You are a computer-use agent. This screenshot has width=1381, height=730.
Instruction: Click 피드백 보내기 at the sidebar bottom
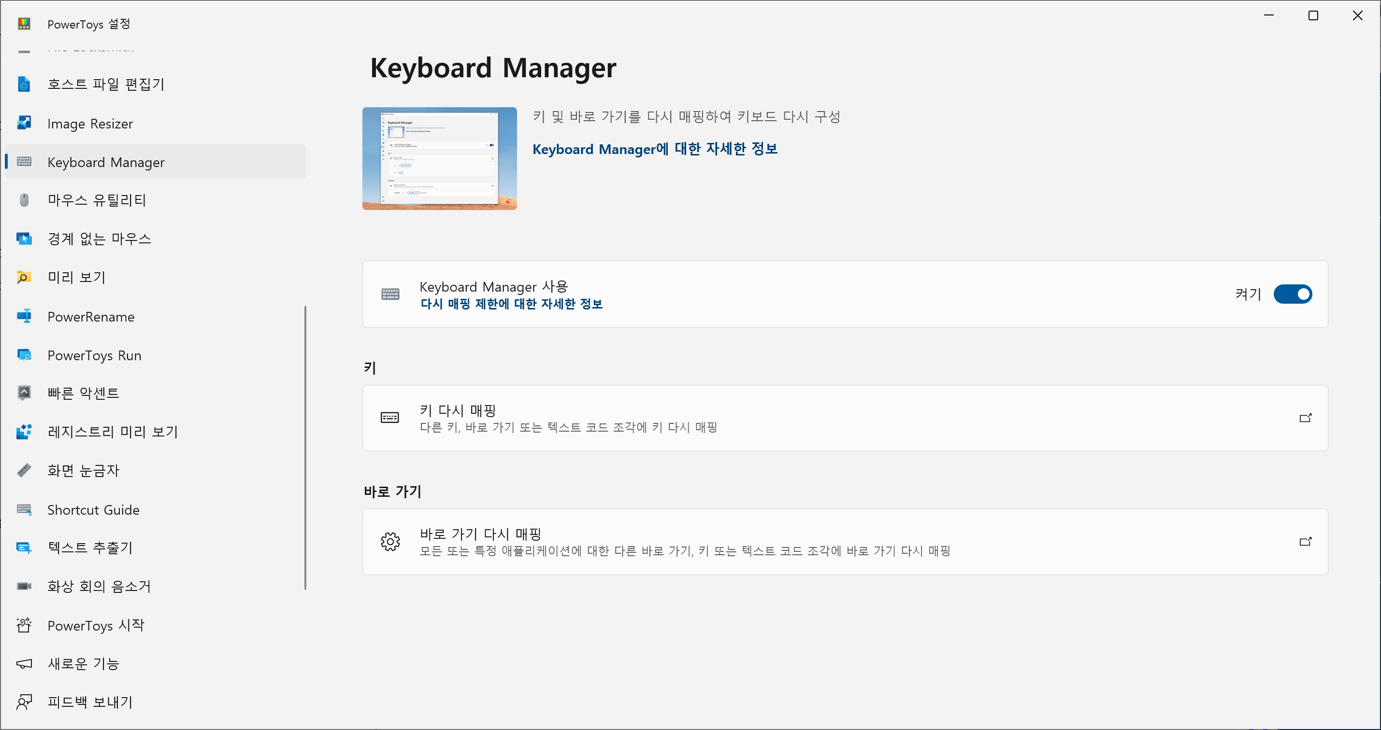90,702
